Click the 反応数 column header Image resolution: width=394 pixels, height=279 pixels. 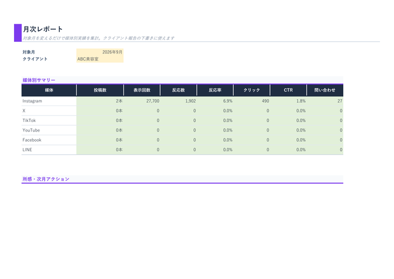pos(179,90)
